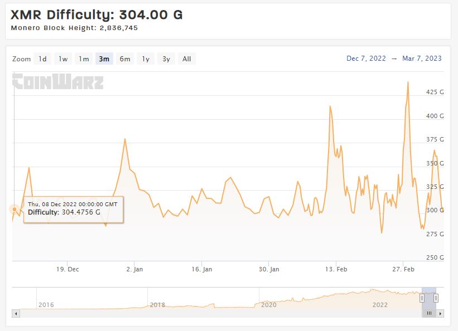The height and width of the screenshot is (331, 458).
Task: Click the navigator scroll right arrow
Action: pos(440,314)
